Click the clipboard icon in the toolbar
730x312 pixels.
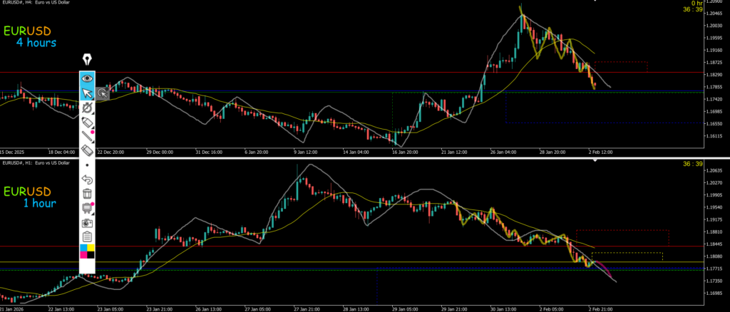pyautogui.click(x=87, y=236)
